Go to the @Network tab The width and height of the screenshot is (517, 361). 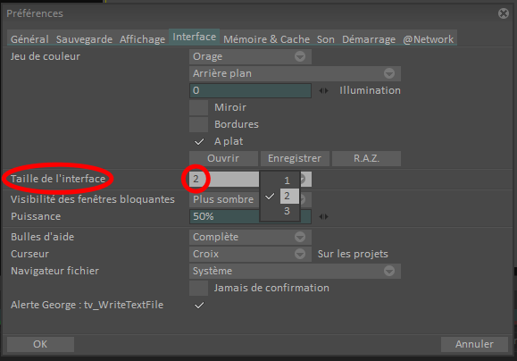(x=429, y=39)
